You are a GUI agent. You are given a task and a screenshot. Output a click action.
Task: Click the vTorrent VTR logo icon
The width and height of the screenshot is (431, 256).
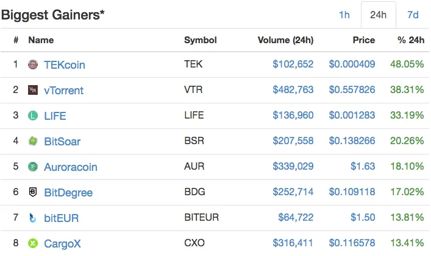point(33,90)
